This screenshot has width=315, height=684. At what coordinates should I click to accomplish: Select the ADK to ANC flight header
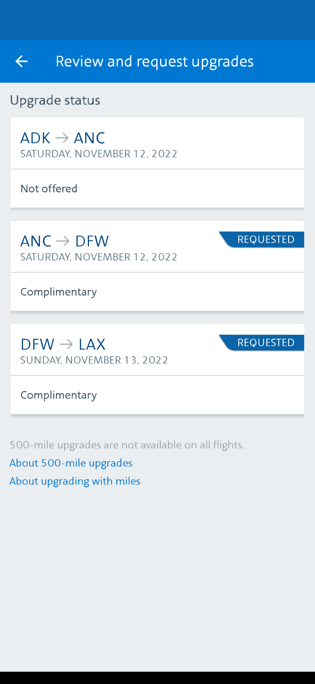pyautogui.click(x=157, y=144)
